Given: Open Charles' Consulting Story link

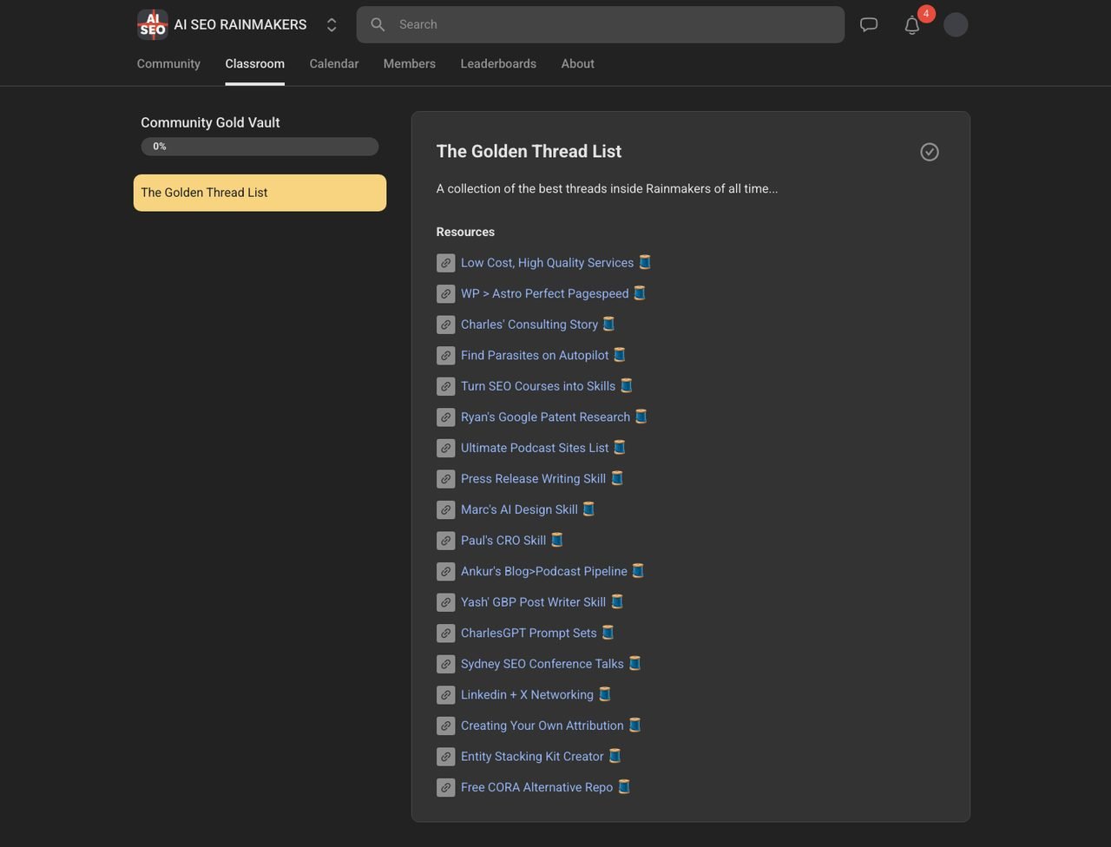Looking at the screenshot, I should (537, 325).
